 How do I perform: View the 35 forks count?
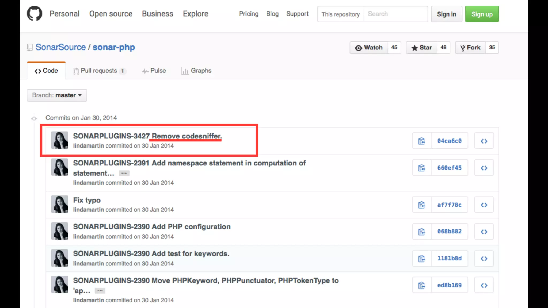492,48
